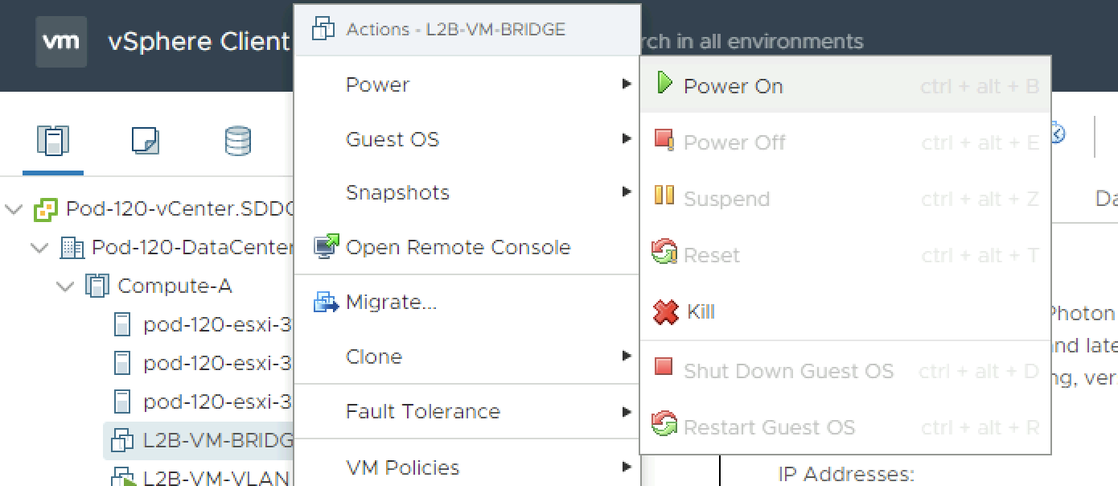
Task: Select Kill from Power submenu
Action: point(701,312)
